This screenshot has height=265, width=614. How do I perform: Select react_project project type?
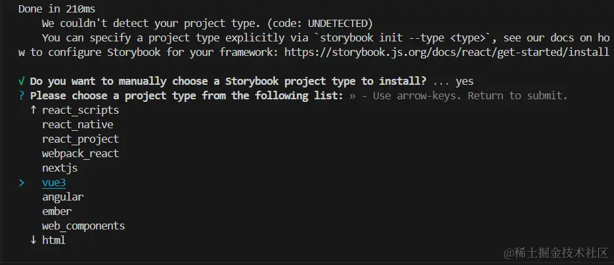80,139
